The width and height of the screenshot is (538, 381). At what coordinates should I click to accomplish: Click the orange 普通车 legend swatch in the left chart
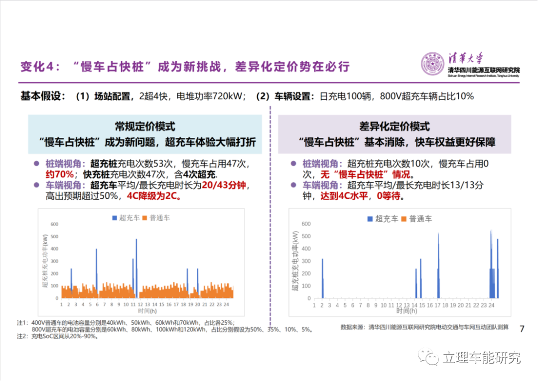146,218
